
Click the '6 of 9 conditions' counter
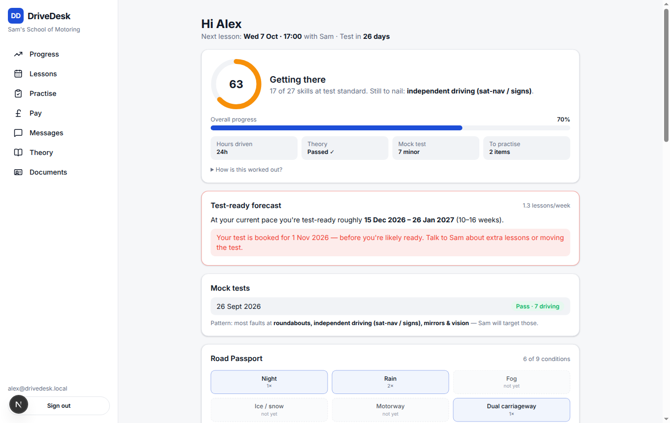pos(546,359)
